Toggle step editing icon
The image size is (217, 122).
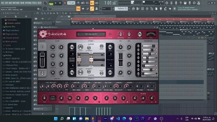pos(87,9)
